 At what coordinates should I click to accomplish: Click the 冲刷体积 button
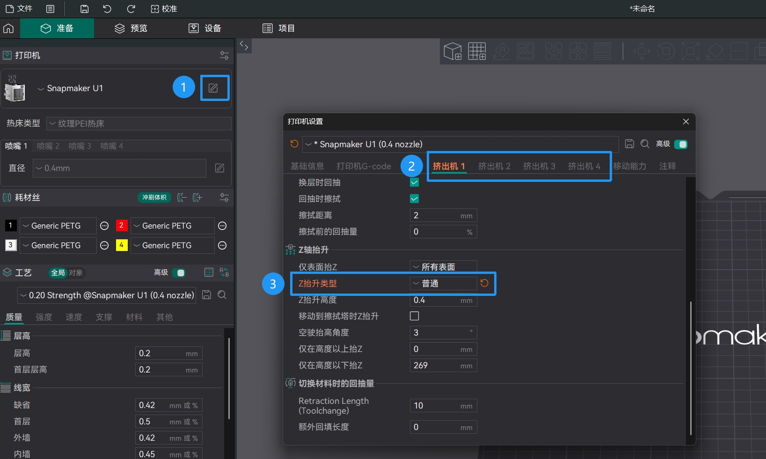click(x=154, y=198)
